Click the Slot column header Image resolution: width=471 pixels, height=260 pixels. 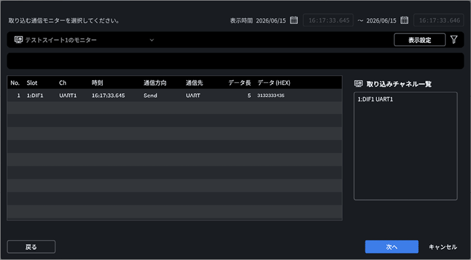32,83
